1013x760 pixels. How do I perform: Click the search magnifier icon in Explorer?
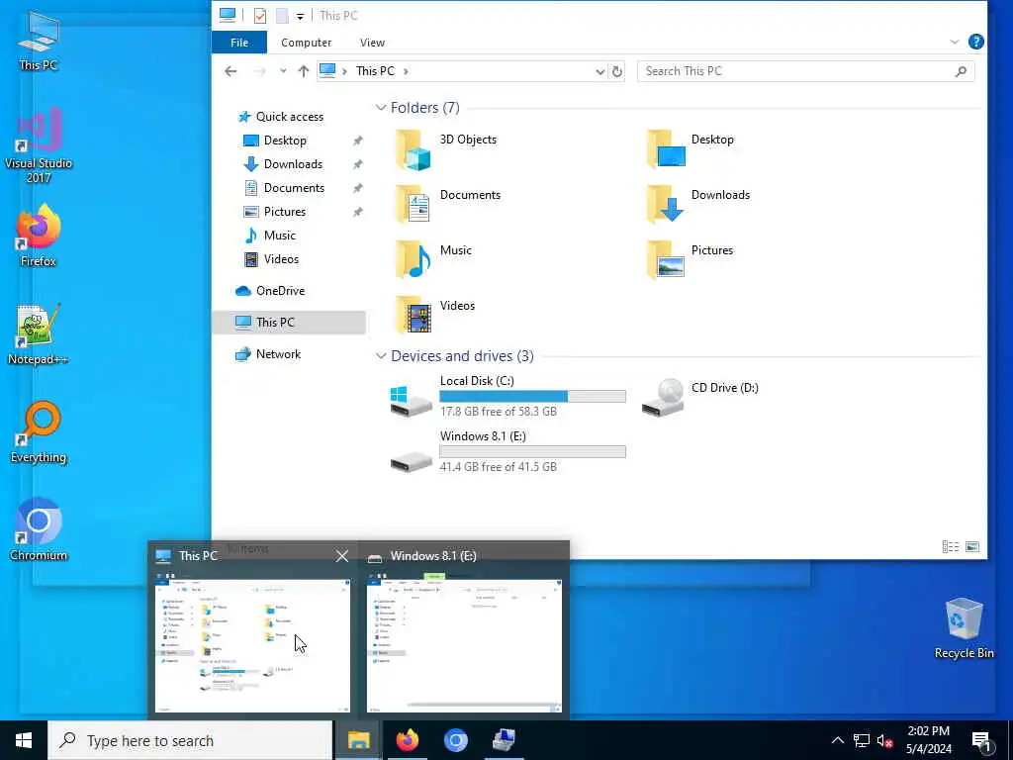click(x=961, y=71)
